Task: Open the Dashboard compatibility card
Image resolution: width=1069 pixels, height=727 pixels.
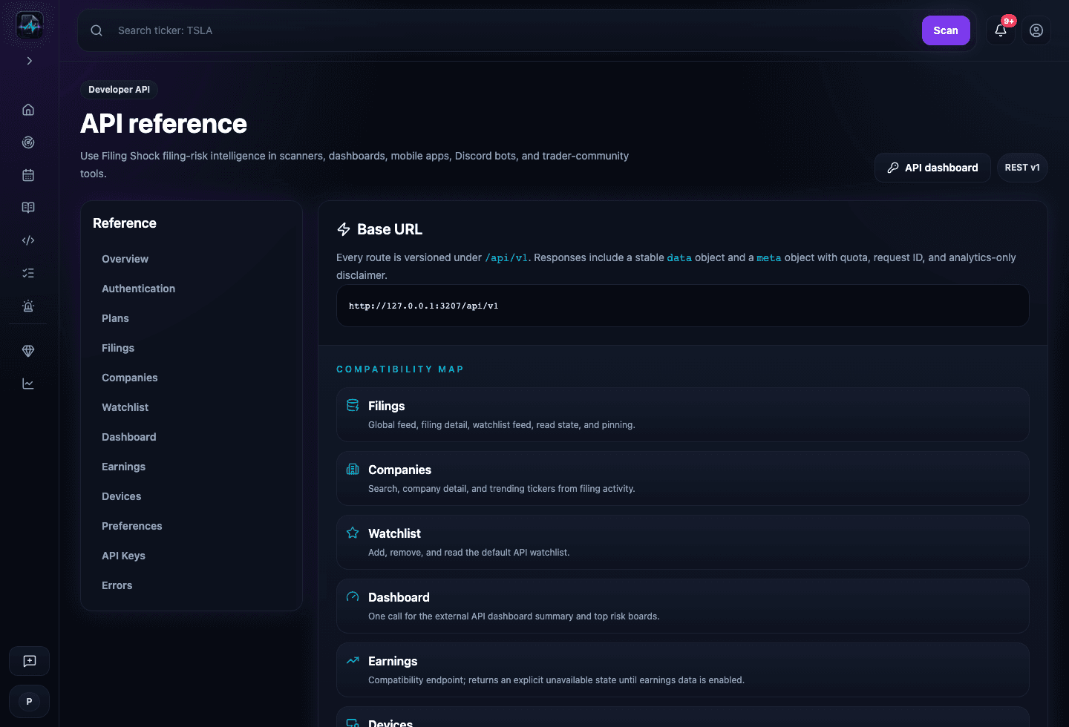Action: [x=683, y=606]
